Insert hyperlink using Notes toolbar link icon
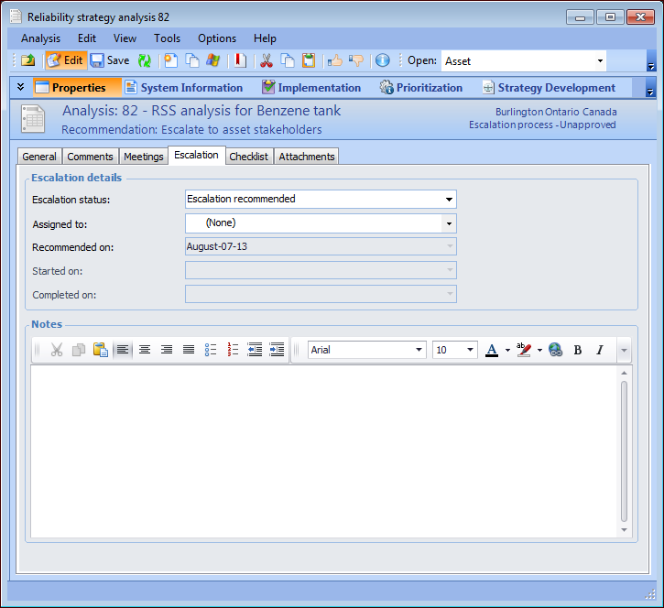 [556, 350]
